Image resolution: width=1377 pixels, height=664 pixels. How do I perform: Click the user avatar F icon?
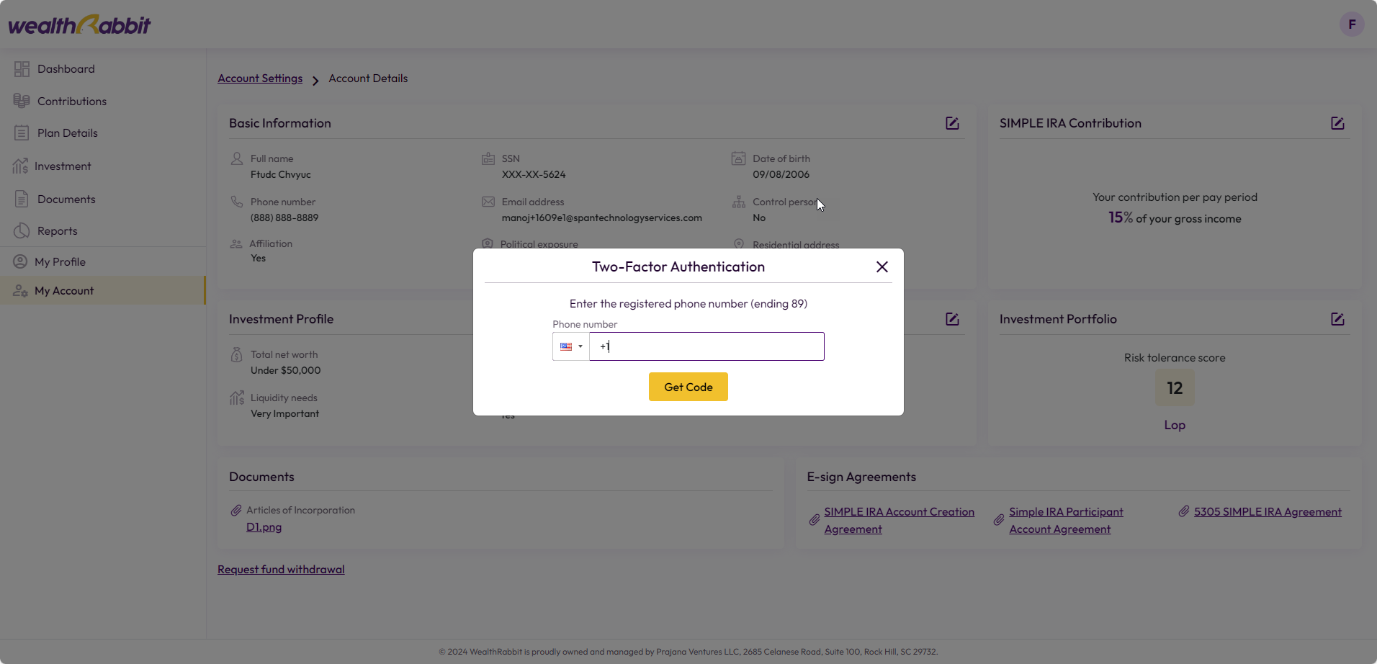pos(1352,24)
